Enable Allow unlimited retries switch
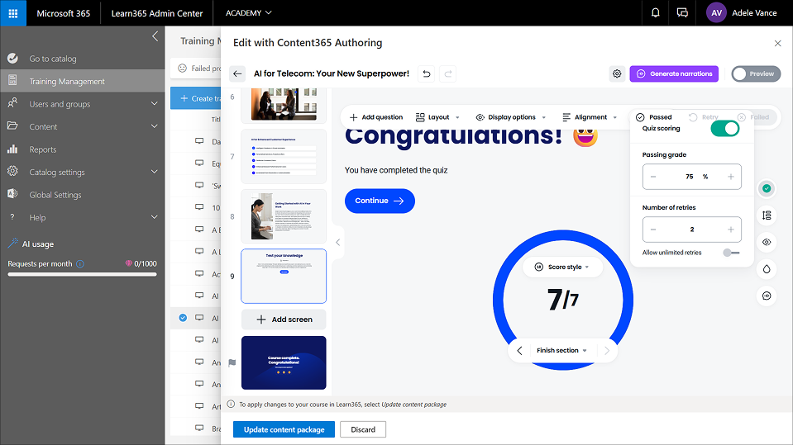Viewport: 793px width, 445px height. [730, 253]
